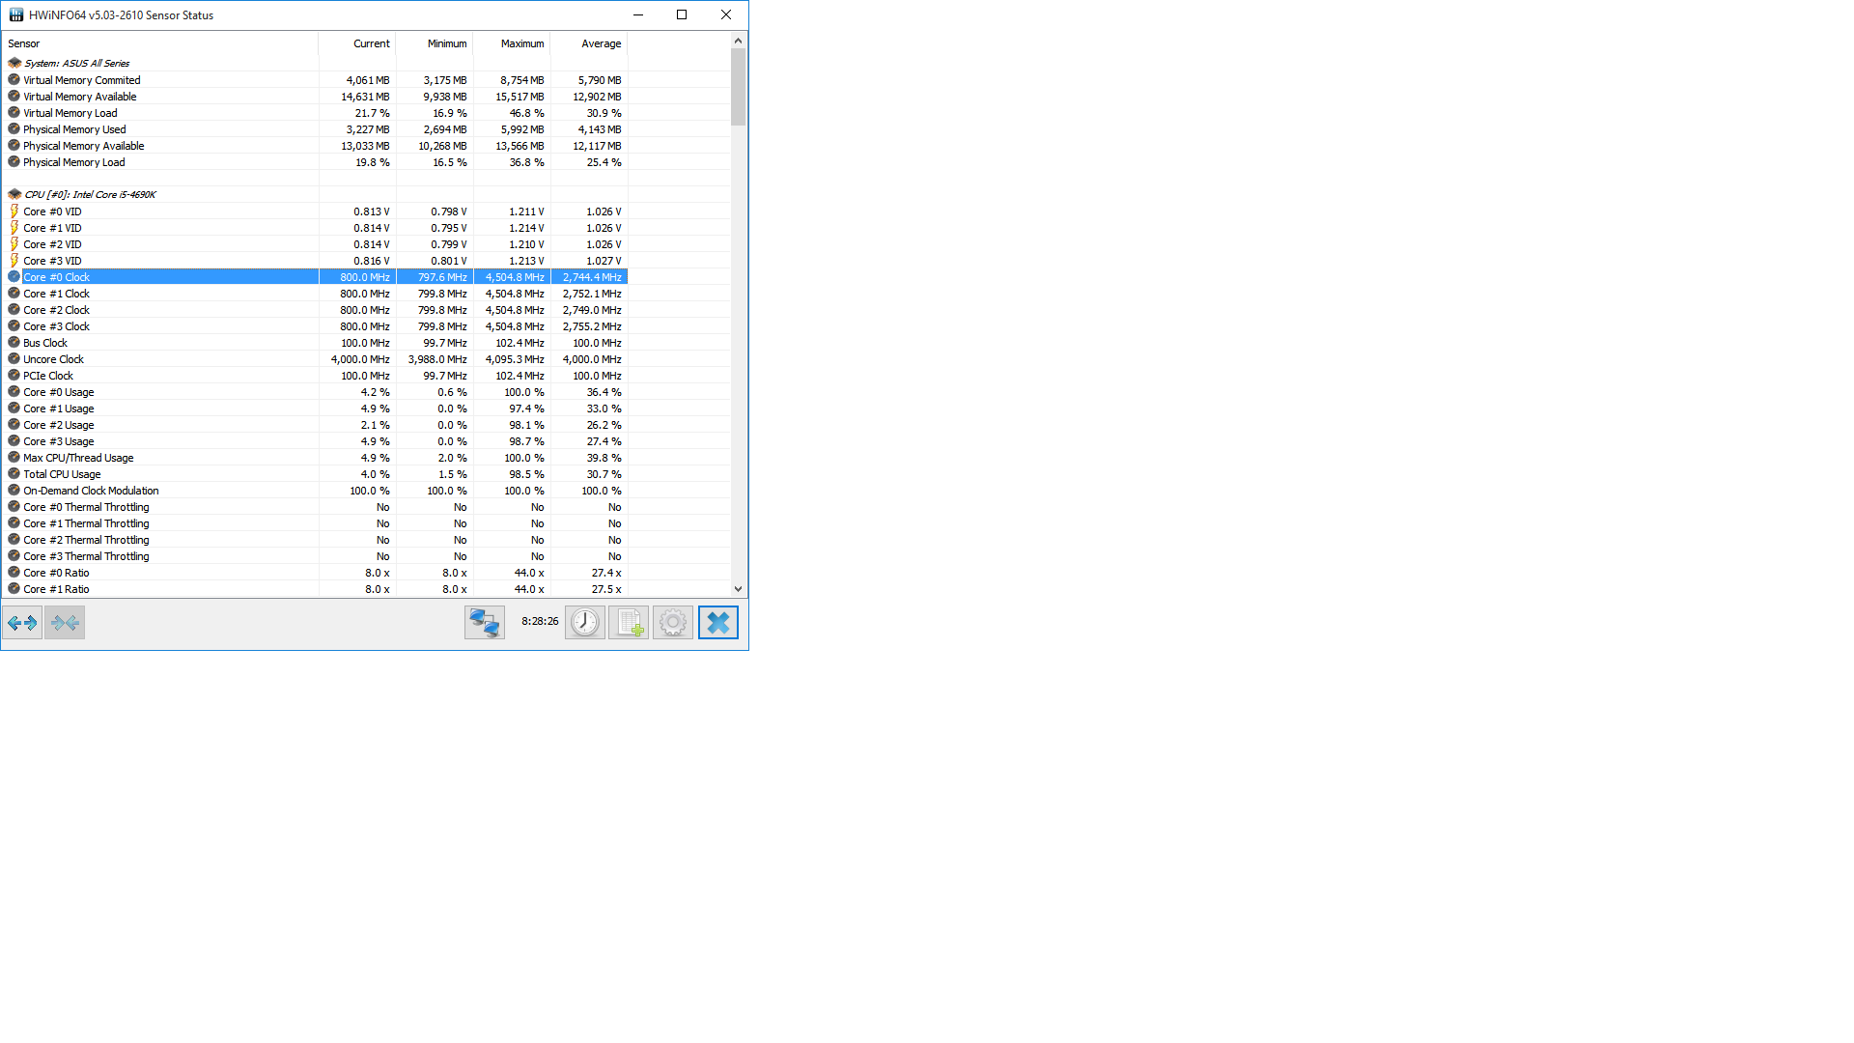1854x1043 pixels.
Task: Select System: ASUS All Series header
Action: pos(76,64)
